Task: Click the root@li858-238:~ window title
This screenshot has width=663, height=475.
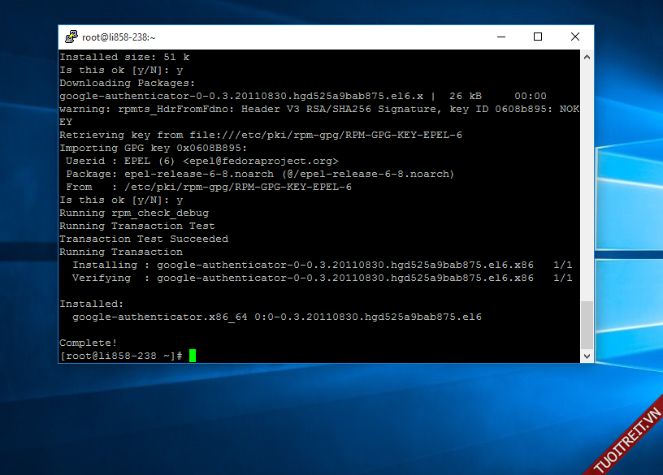Action: pos(119,37)
